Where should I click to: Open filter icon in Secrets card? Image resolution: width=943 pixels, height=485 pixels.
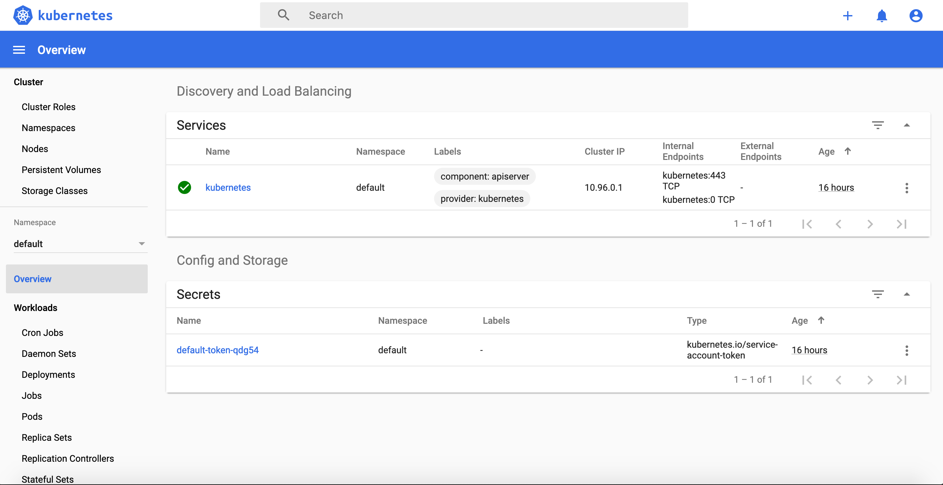(877, 294)
